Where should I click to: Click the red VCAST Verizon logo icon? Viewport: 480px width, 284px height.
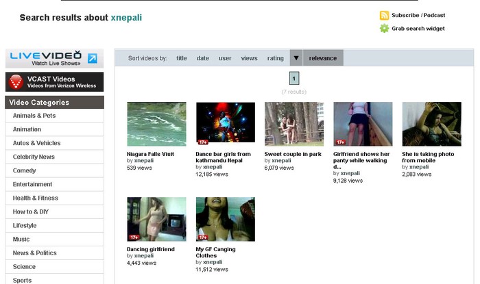(x=16, y=82)
